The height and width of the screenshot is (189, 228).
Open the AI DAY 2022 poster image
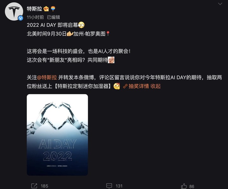point(57,135)
